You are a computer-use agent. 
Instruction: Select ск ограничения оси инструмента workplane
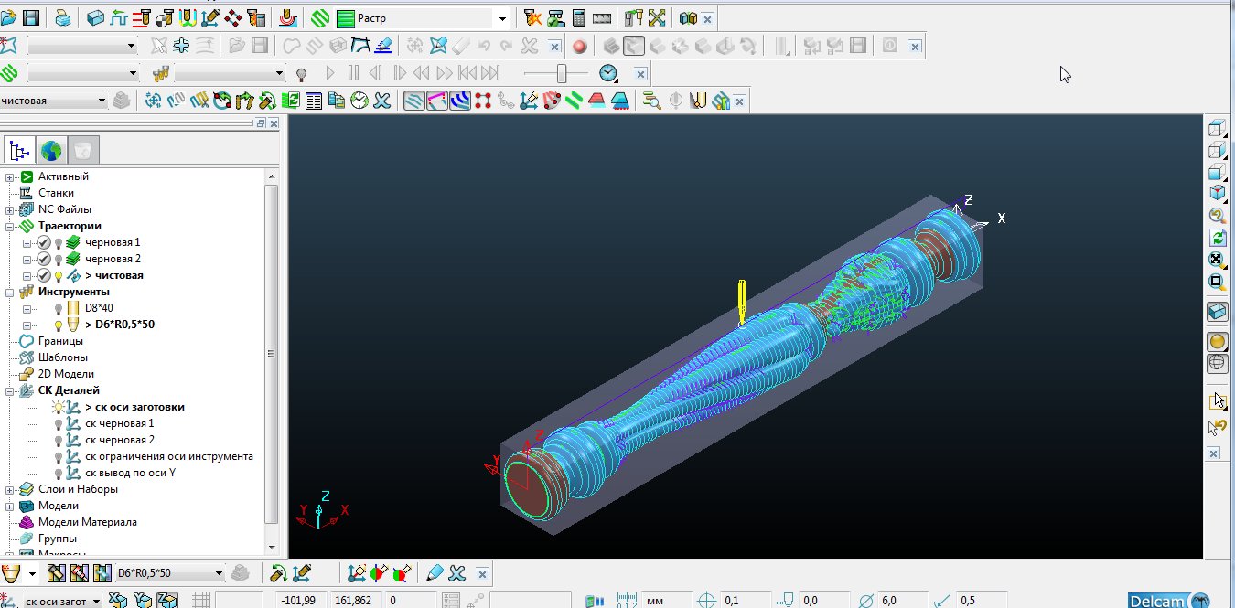point(169,457)
